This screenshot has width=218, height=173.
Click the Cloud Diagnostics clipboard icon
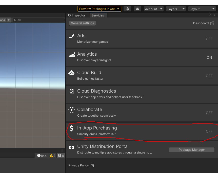coord(71,91)
